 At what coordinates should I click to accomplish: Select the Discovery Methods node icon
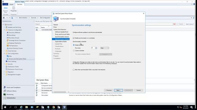pyautogui.click(x=7, y=33)
